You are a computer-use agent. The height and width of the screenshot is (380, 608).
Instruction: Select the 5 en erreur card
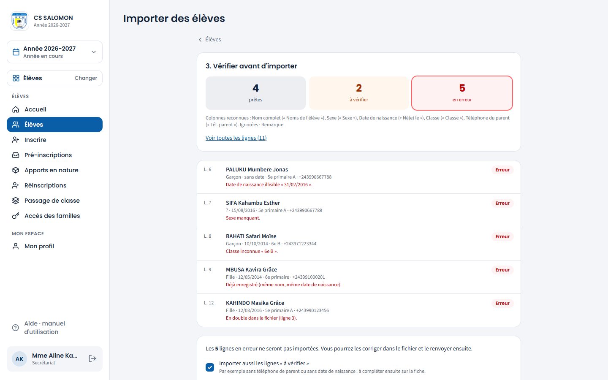pyautogui.click(x=462, y=93)
